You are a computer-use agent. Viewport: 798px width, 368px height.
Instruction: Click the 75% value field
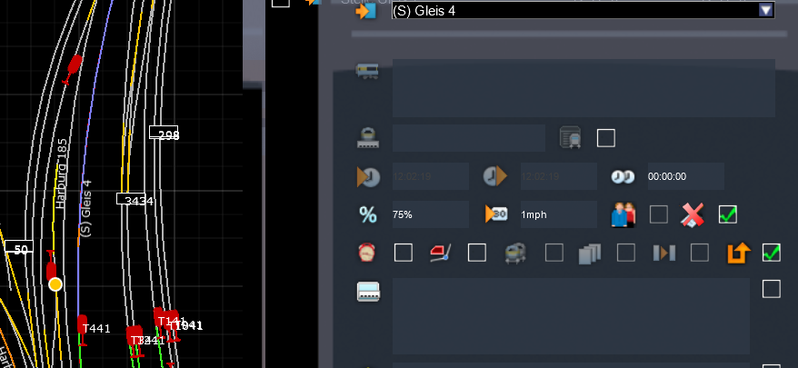431,214
